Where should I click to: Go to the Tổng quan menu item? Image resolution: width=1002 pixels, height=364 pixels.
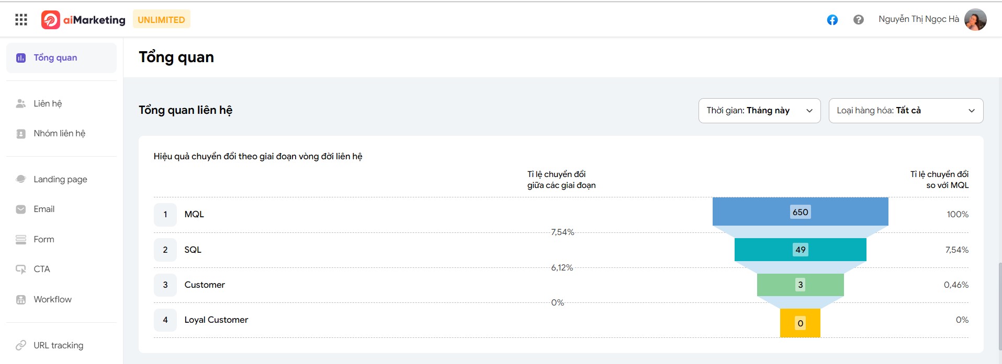click(x=61, y=58)
